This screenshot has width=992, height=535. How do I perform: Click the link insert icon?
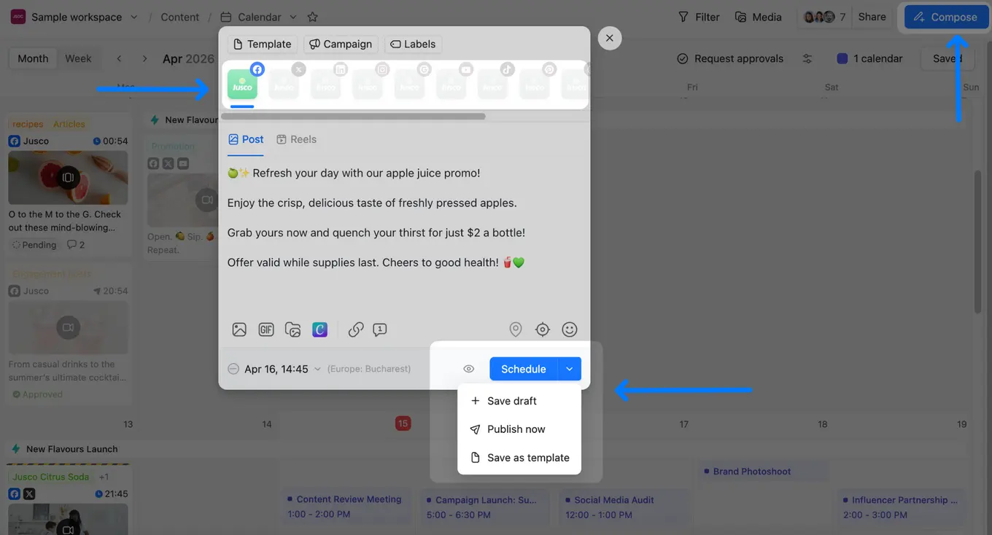356,329
